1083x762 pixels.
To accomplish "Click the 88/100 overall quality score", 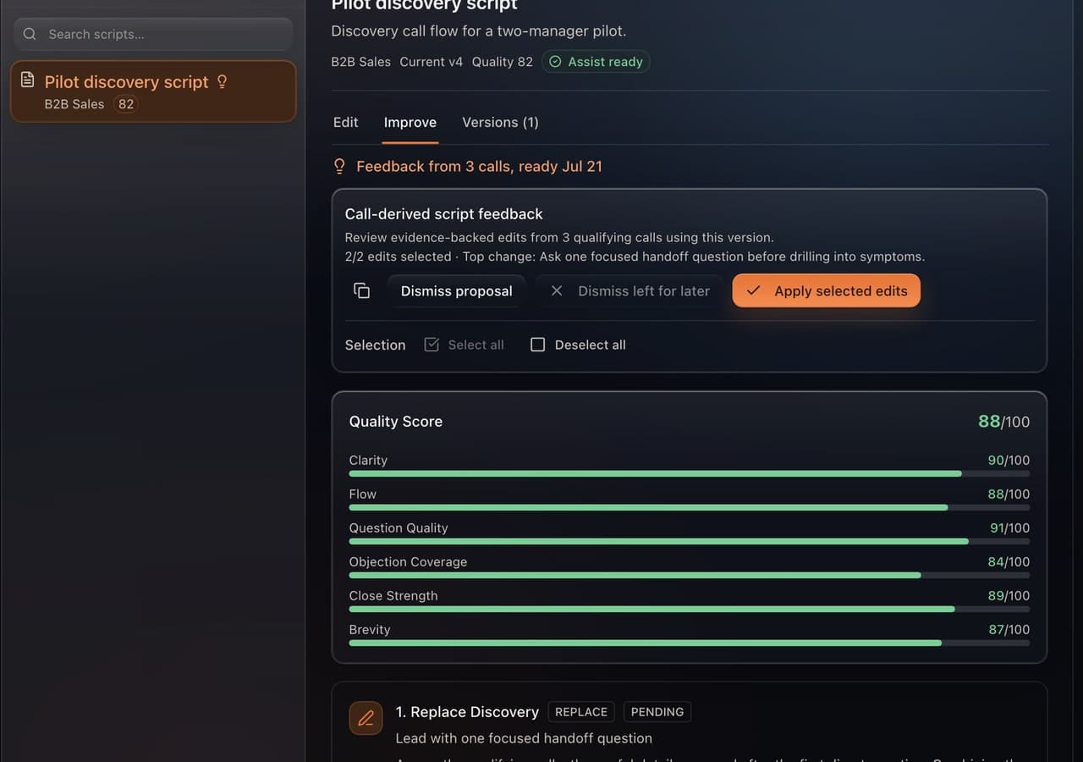I will pyautogui.click(x=1003, y=421).
